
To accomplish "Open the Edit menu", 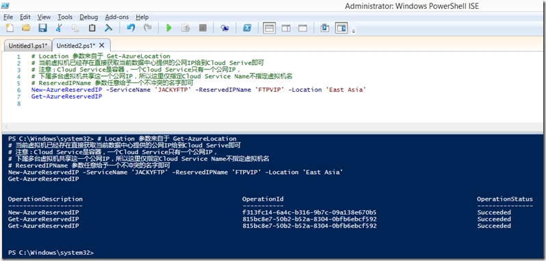I will pyautogui.click(x=25, y=16).
